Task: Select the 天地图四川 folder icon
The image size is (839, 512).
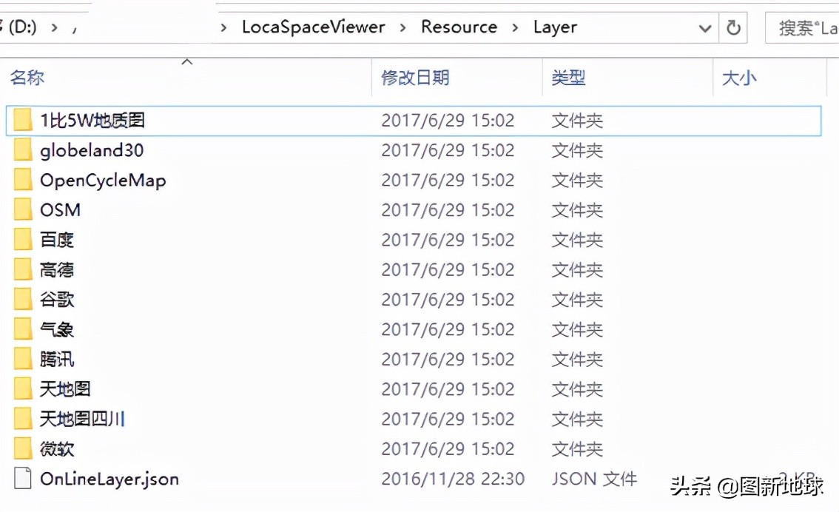Action: coord(22,419)
